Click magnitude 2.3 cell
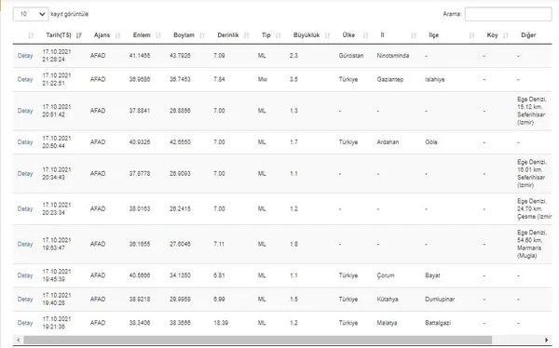This screenshot has height=348, width=559. point(293,56)
